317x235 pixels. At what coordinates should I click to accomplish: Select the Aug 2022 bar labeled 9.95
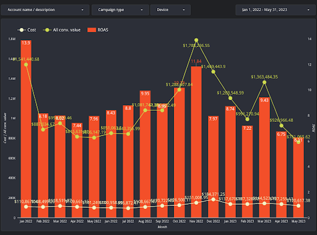[145, 154]
